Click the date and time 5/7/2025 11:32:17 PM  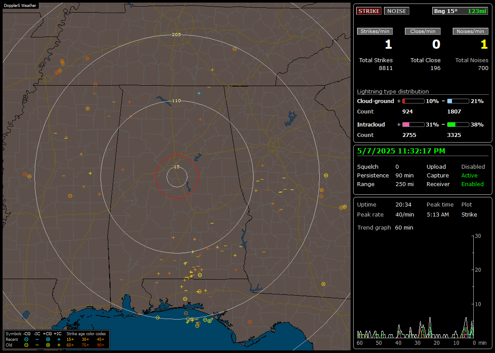[401, 151]
